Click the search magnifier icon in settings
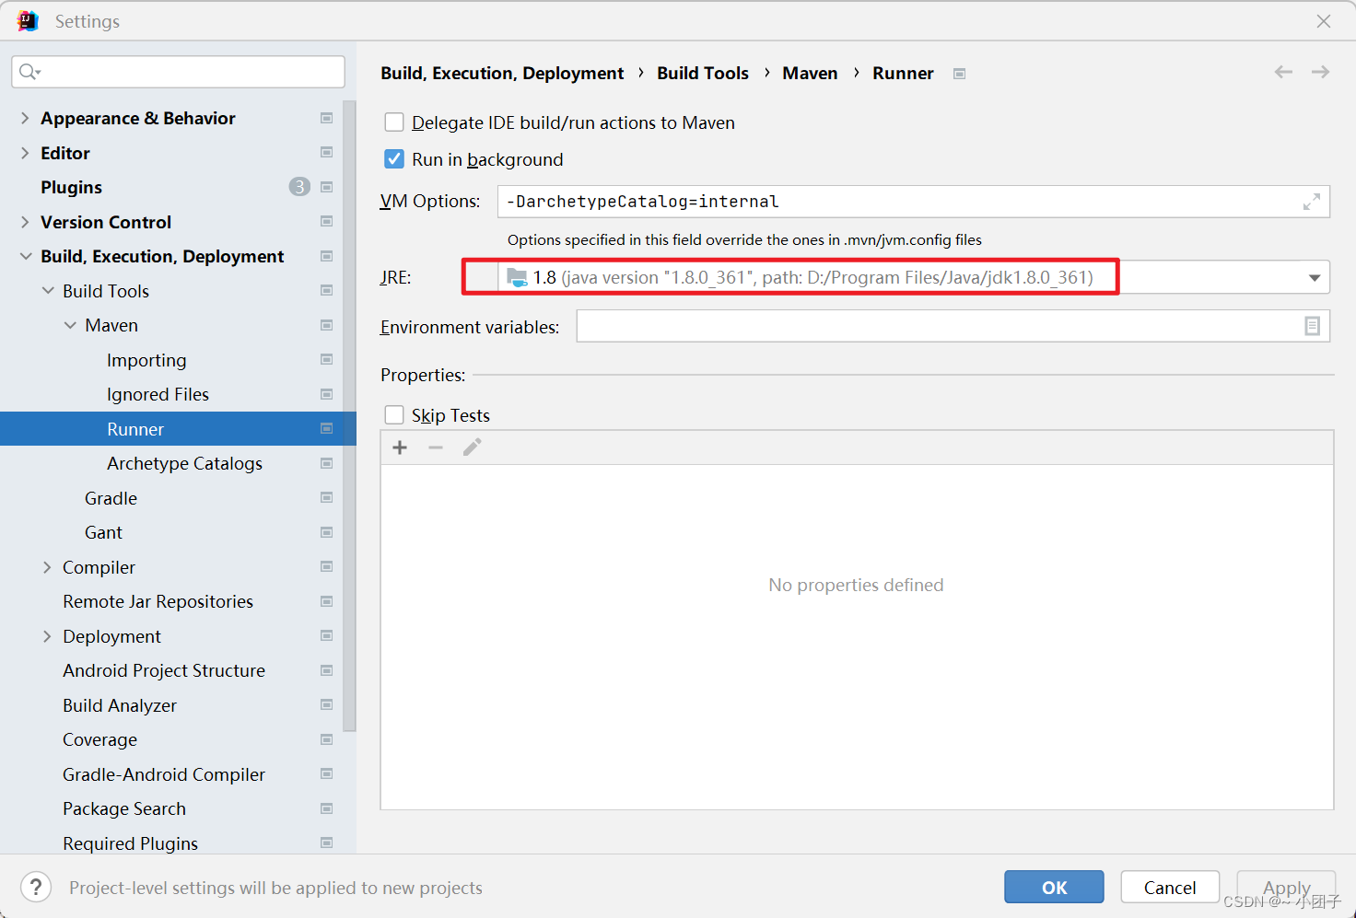Viewport: 1356px width, 918px height. 29,72
